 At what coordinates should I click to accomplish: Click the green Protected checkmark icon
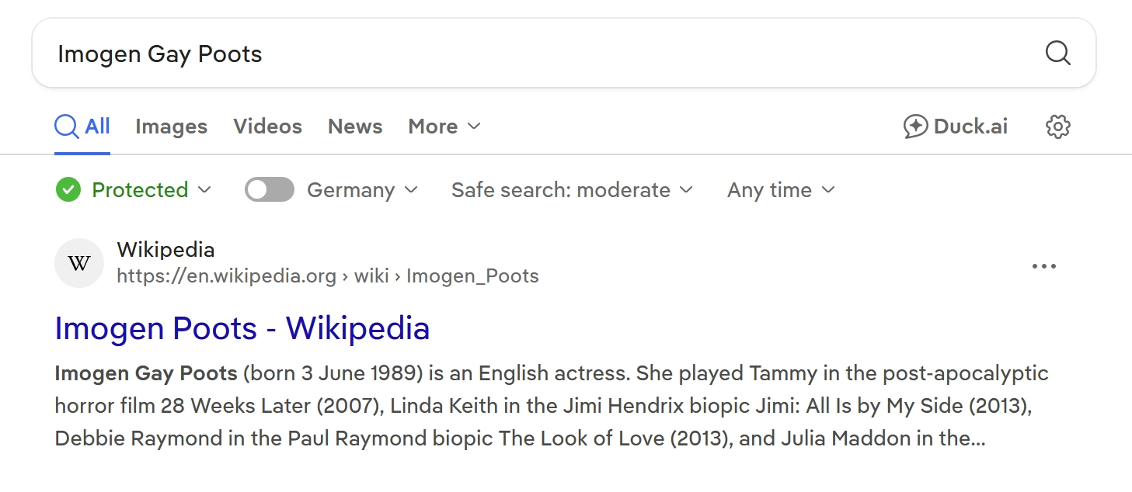[68, 190]
